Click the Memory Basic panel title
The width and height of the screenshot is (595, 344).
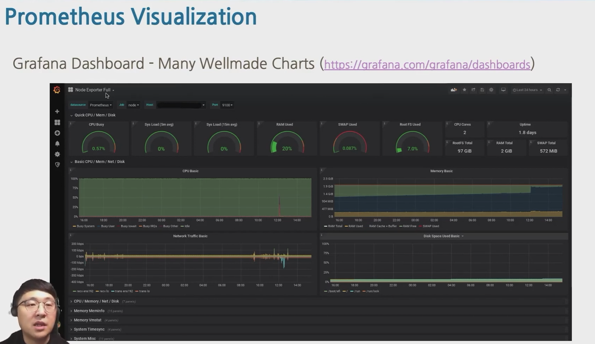(442, 171)
